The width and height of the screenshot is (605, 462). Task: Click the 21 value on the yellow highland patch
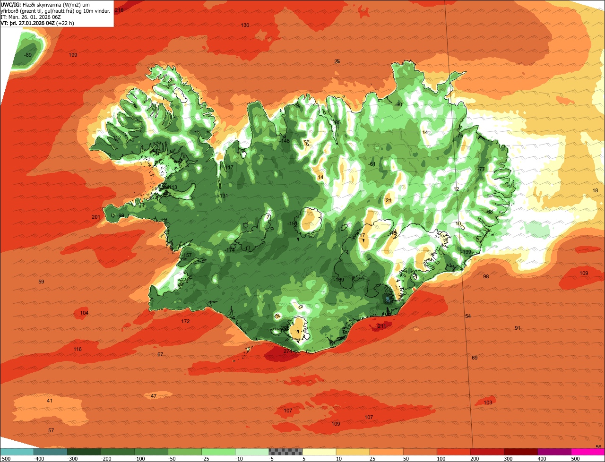pyautogui.click(x=389, y=200)
